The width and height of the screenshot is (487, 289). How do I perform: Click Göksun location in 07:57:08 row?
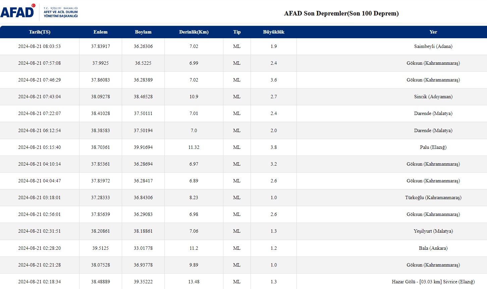coord(433,63)
